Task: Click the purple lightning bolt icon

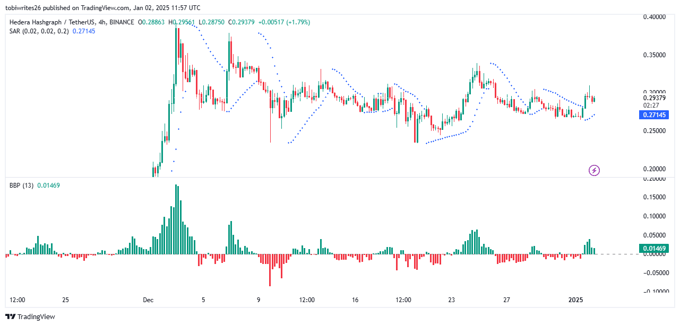Action: (x=595, y=170)
